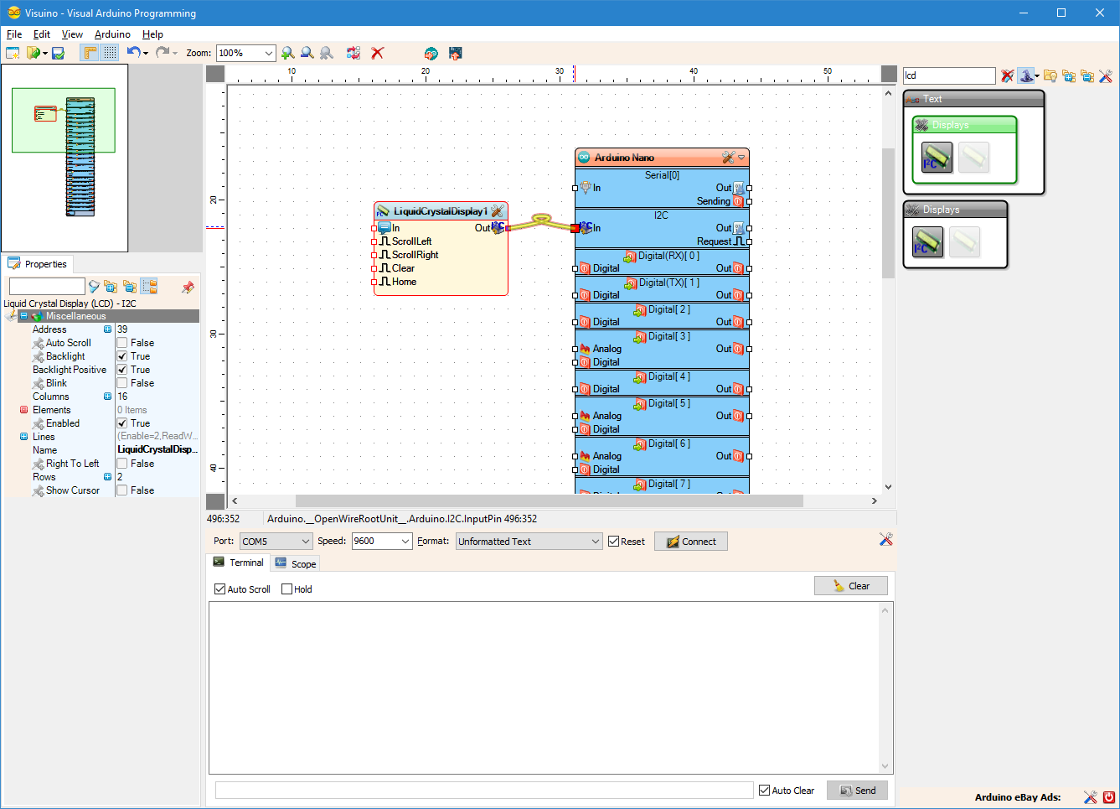Open the Undo history dropdown arrow
This screenshot has height=809, width=1120.
pyautogui.click(x=146, y=53)
